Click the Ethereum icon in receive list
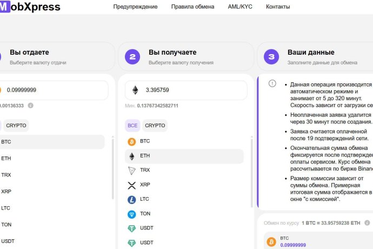Image resolution: width=373 pixels, height=249 pixels. point(132,156)
